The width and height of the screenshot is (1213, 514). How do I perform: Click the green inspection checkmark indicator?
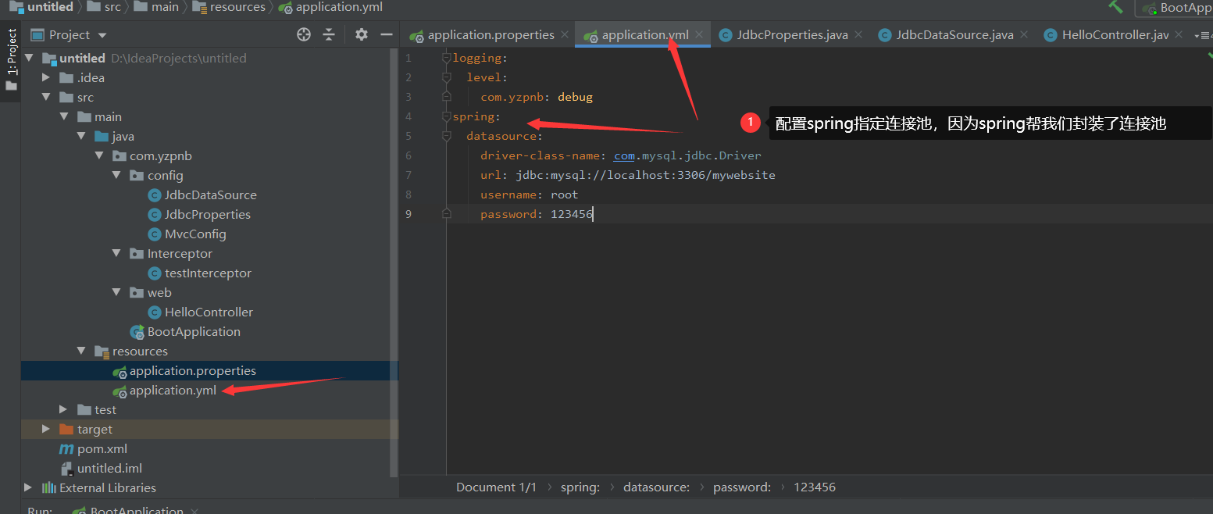(x=1208, y=56)
